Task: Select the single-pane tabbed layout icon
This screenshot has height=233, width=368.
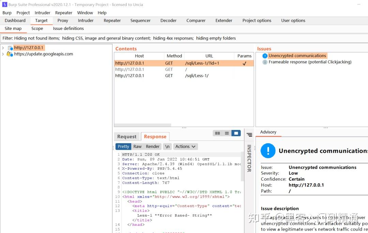Action: coord(236,133)
